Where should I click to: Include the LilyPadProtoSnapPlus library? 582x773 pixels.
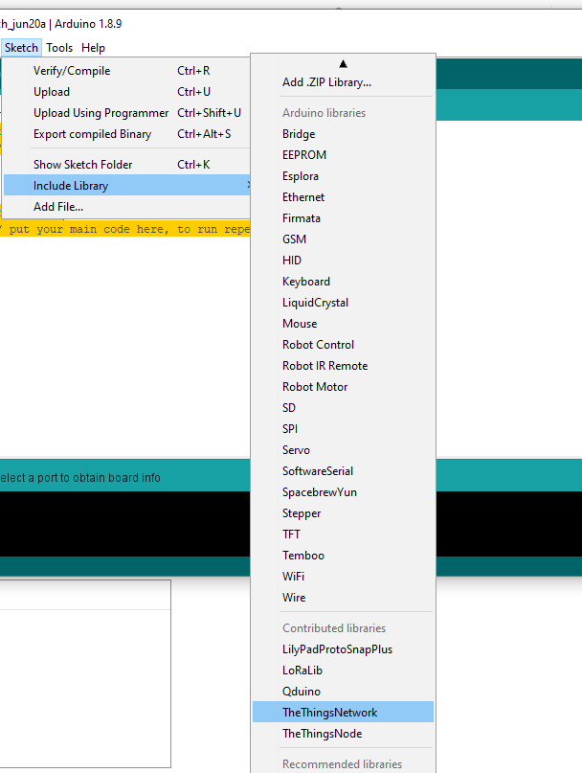point(343,649)
